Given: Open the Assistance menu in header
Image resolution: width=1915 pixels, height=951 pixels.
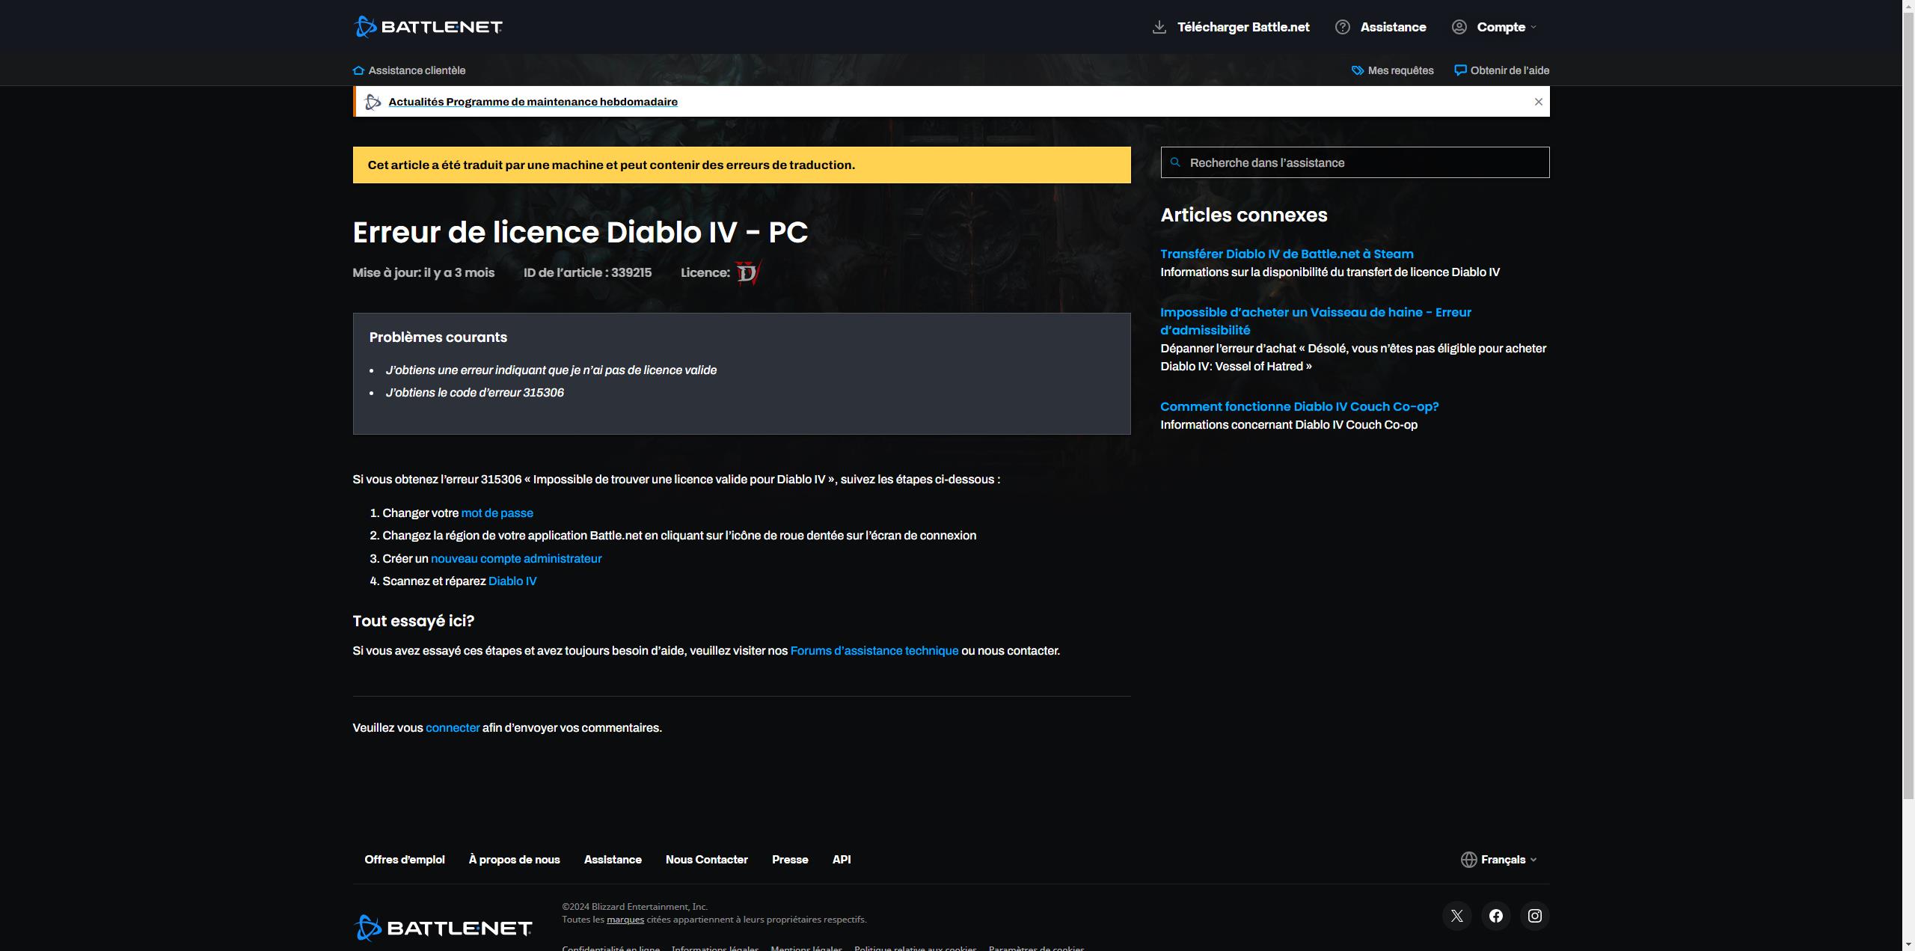Looking at the screenshot, I should tap(1392, 27).
